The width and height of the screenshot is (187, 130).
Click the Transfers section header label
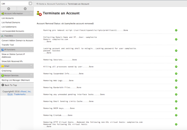click(9, 36)
